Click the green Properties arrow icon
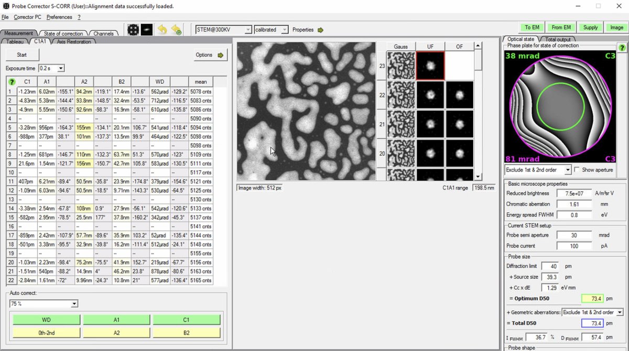This screenshot has height=351, width=629. click(320, 30)
